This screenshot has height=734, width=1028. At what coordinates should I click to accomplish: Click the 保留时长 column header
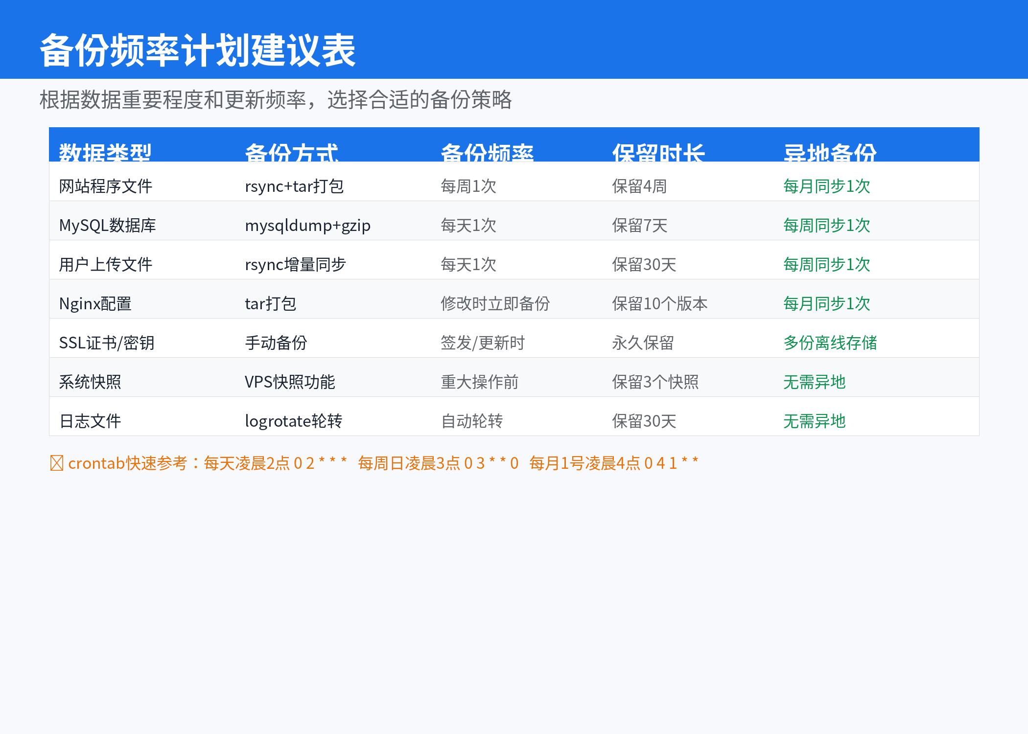pyautogui.click(x=658, y=152)
